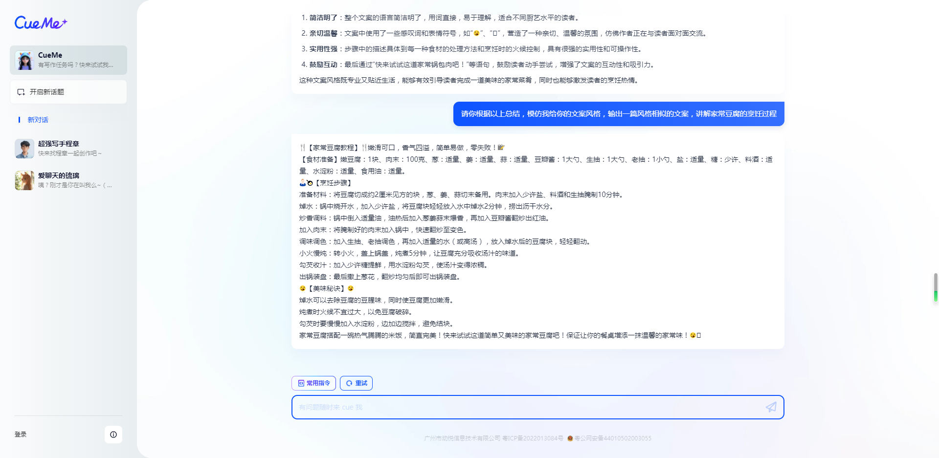Click the 登录 link

[21, 435]
